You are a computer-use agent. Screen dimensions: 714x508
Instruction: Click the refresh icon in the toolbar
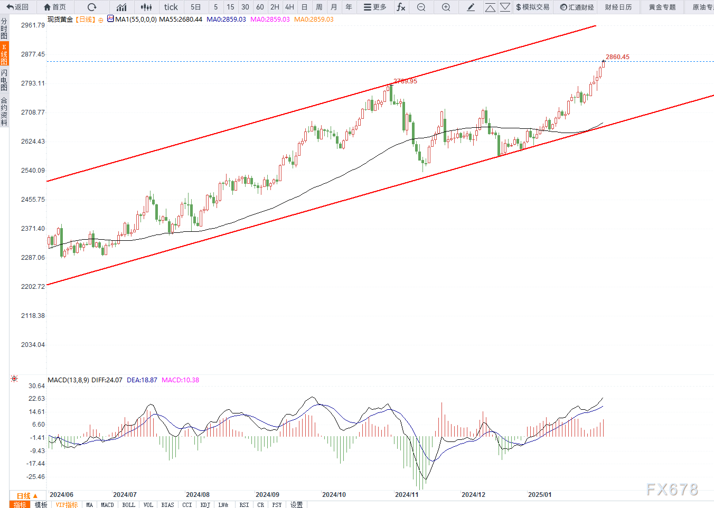coord(92,7)
